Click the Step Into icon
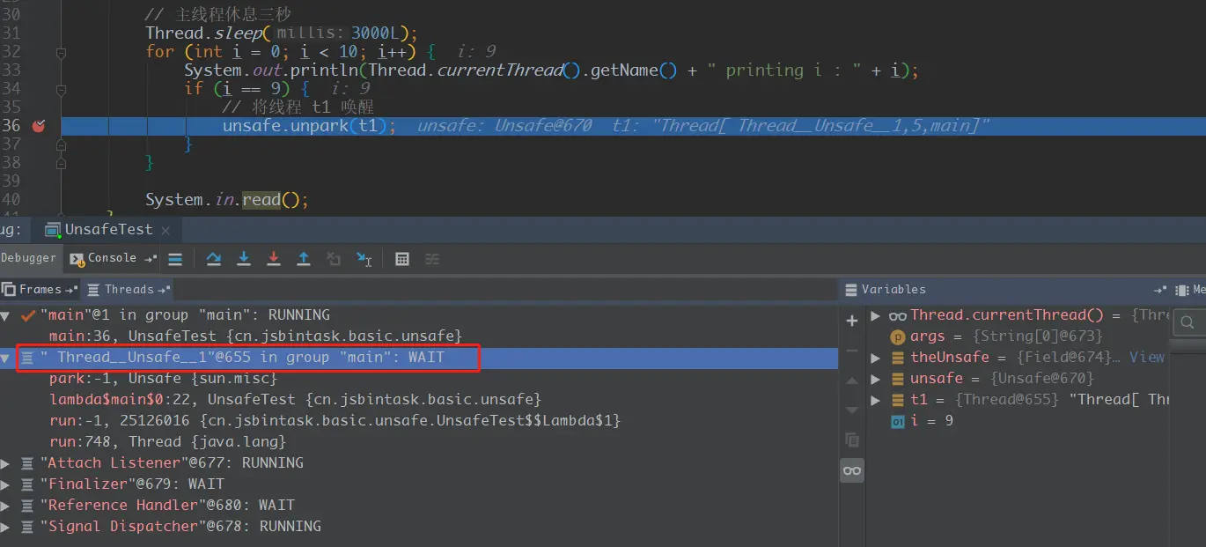1206x547 pixels. tap(244, 258)
